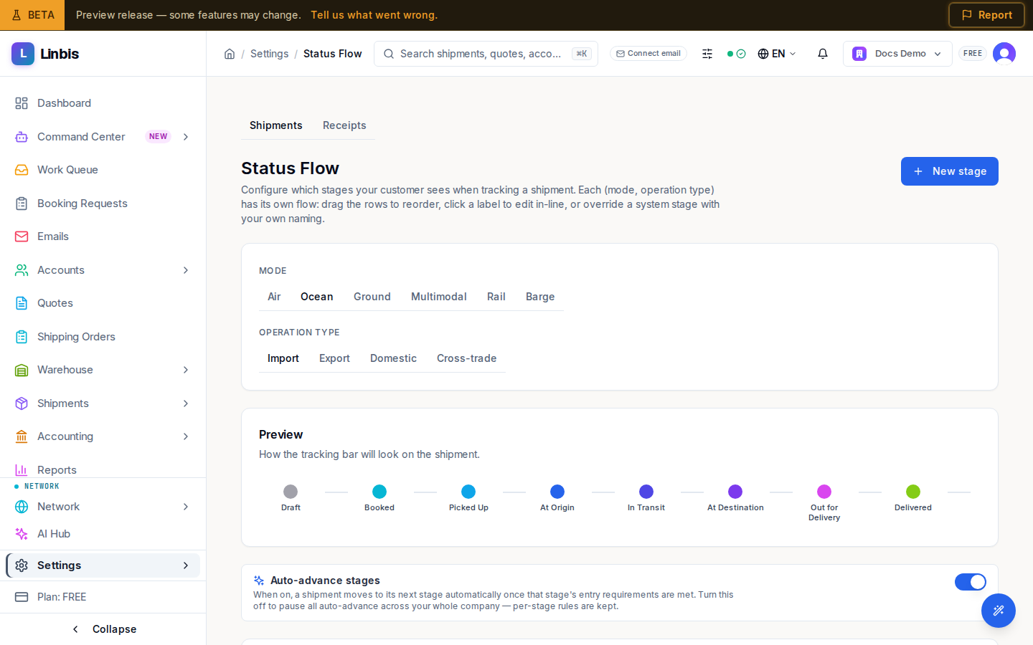This screenshot has height=645, width=1033.
Task: Toggle Auto-advance stages switch
Action: pyautogui.click(x=971, y=582)
